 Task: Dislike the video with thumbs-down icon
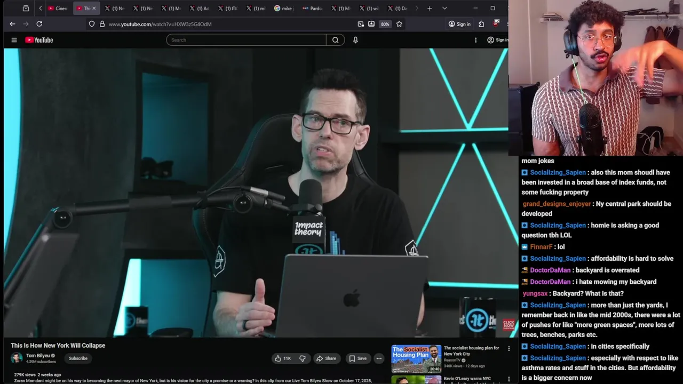click(x=302, y=358)
